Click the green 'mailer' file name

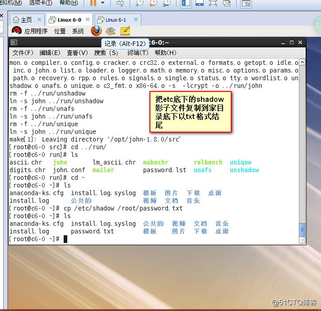pyautogui.click(x=103, y=170)
